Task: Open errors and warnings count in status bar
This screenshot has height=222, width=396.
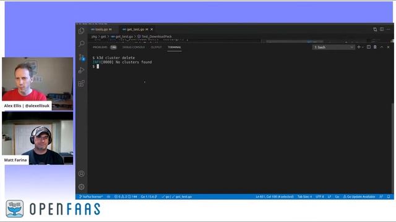Action: tap(126, 197)
